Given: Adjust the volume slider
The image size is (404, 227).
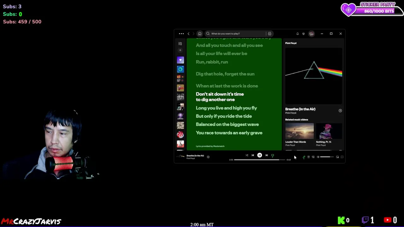Looking at the screenshot, I should (x=327, y=157).
